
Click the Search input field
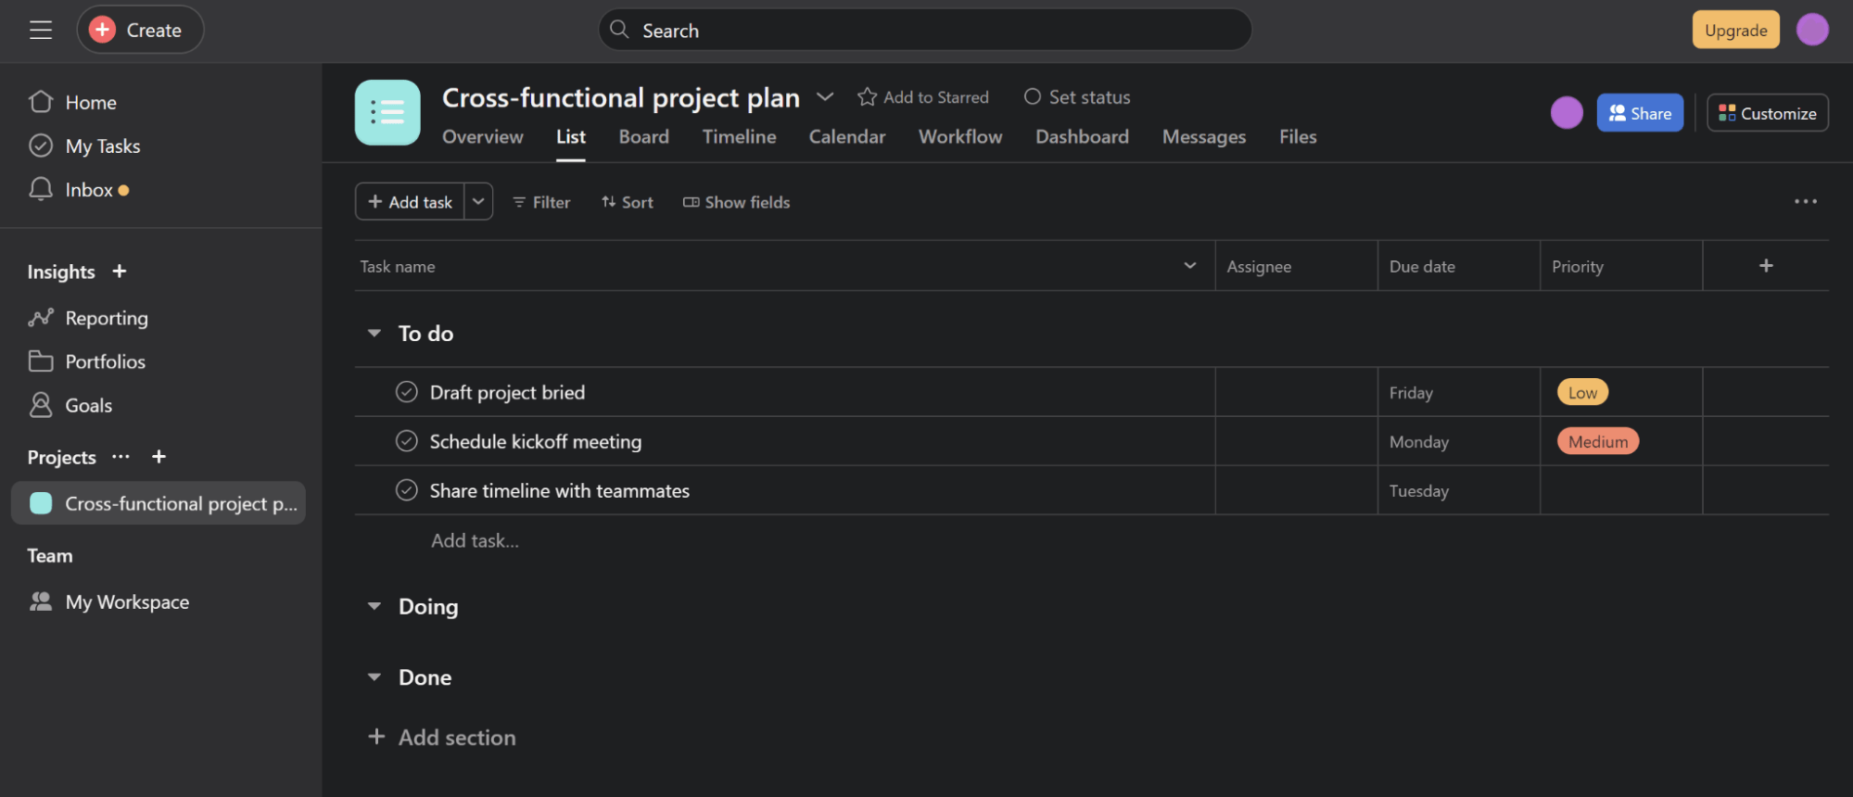click(x=927, y=31)
